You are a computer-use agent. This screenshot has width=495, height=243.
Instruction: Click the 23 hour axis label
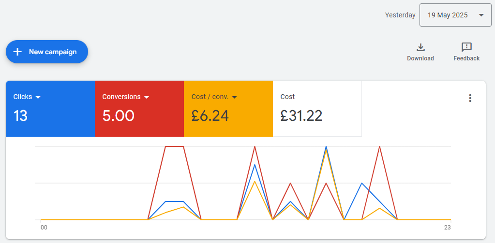(447, 228)
